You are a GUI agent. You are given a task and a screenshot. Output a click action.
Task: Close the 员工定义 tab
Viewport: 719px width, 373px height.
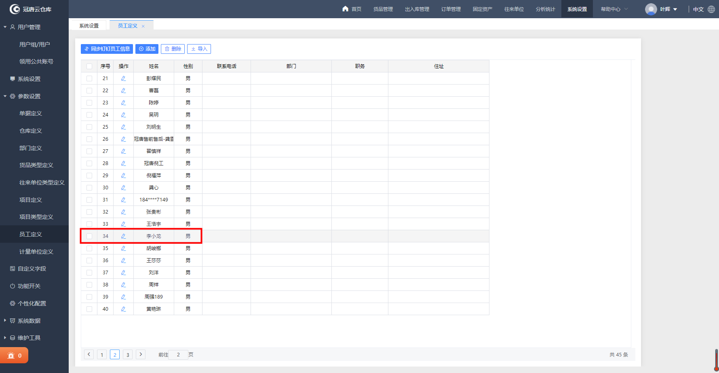coord(143,26)
